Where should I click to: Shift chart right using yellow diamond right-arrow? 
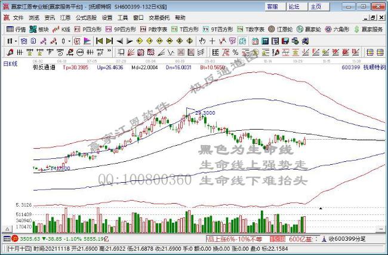point(149,41)
